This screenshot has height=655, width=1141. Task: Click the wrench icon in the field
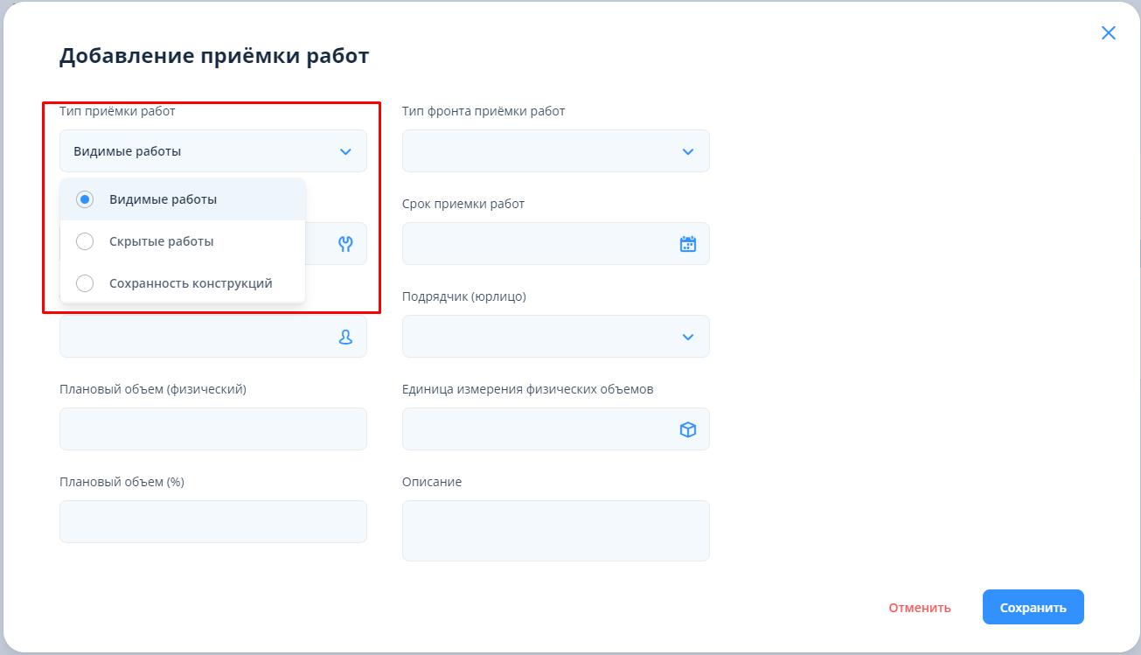point(345,244)
